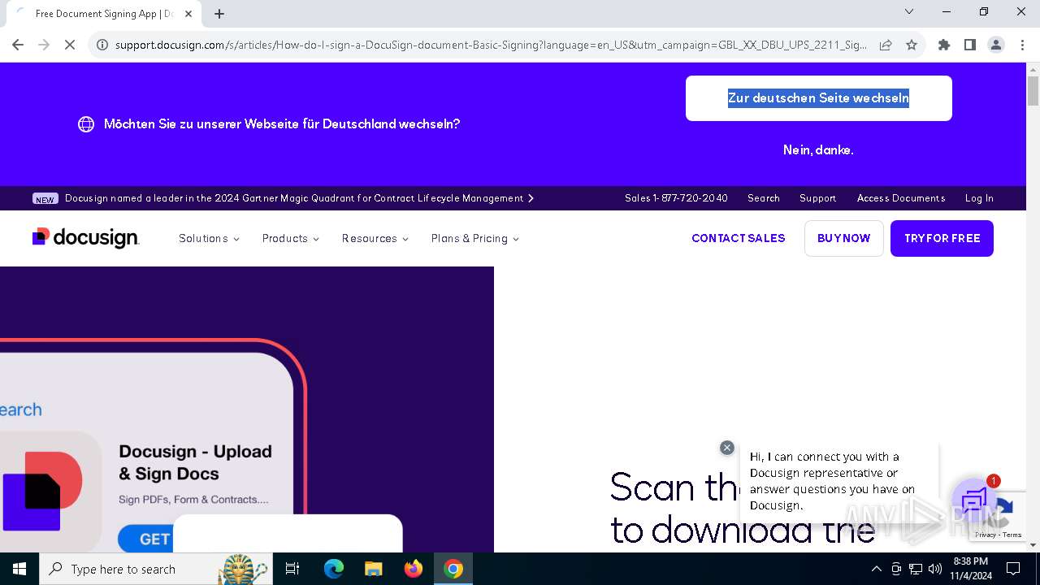Click the Search link in top bar
This screenshot has height=585, width=1040.
pyautogui.click(x=764, y=198)
